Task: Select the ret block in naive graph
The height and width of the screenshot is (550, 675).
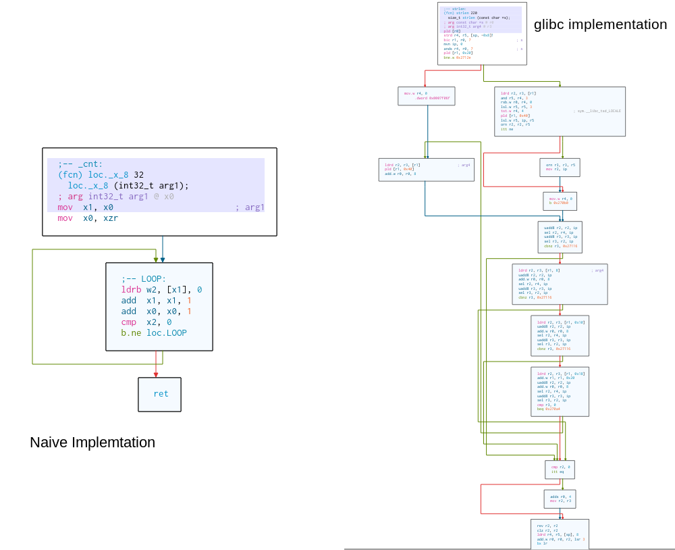Action: pyautogui.click(x=160, y=395)
